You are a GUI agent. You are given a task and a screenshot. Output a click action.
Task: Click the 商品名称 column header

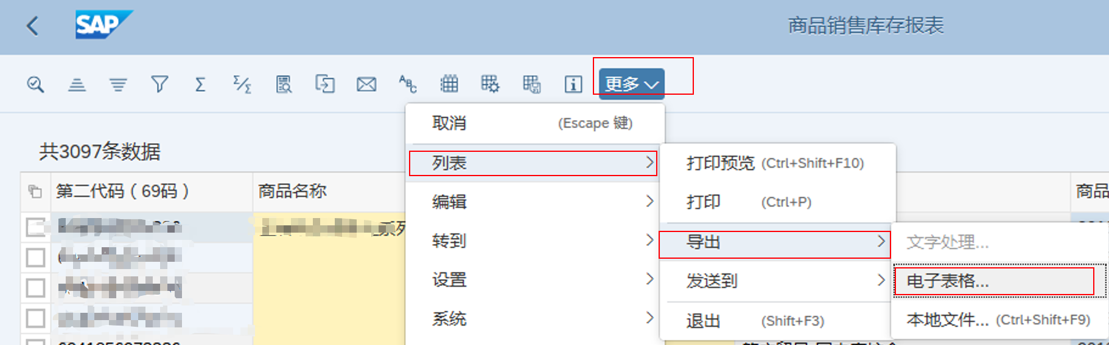click(293, 191)
